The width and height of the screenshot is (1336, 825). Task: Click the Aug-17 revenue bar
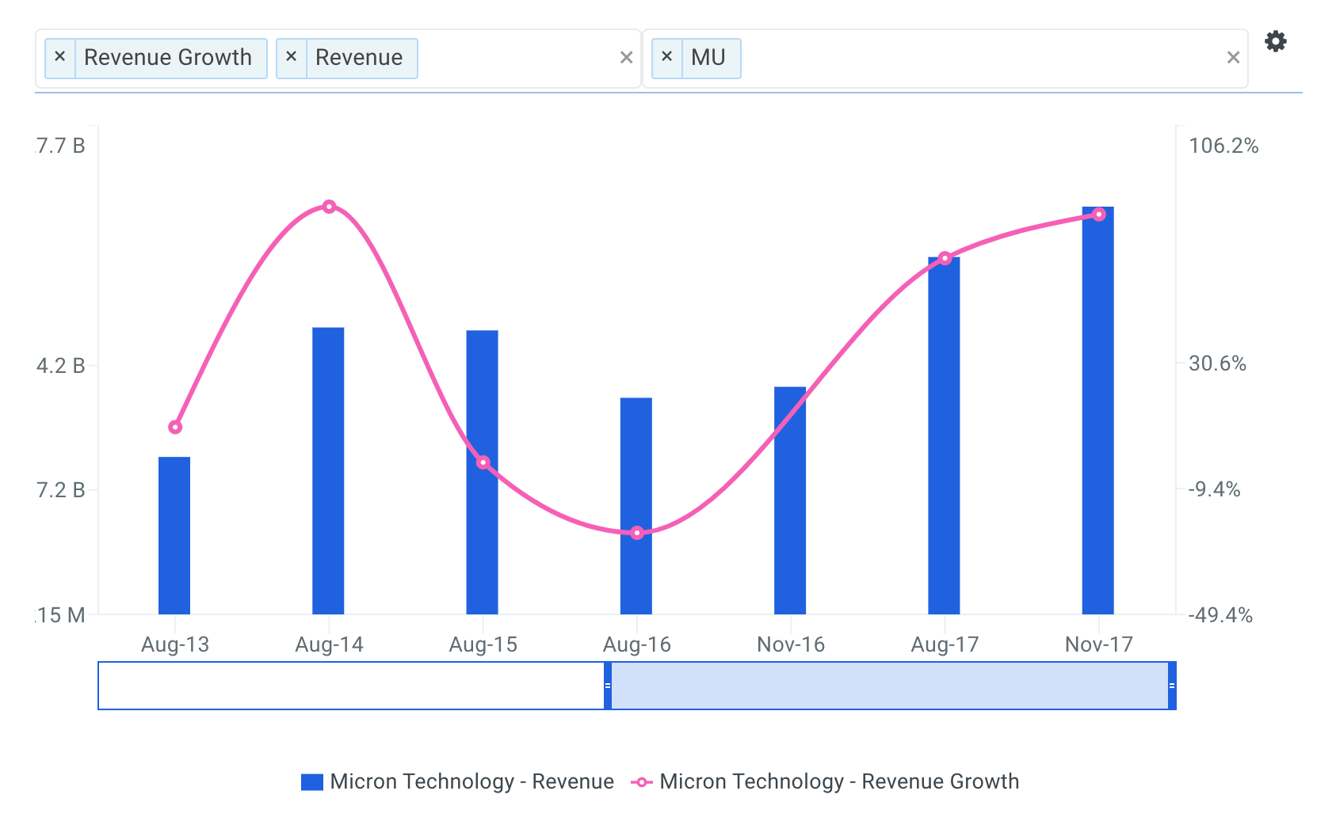[944, 435]
